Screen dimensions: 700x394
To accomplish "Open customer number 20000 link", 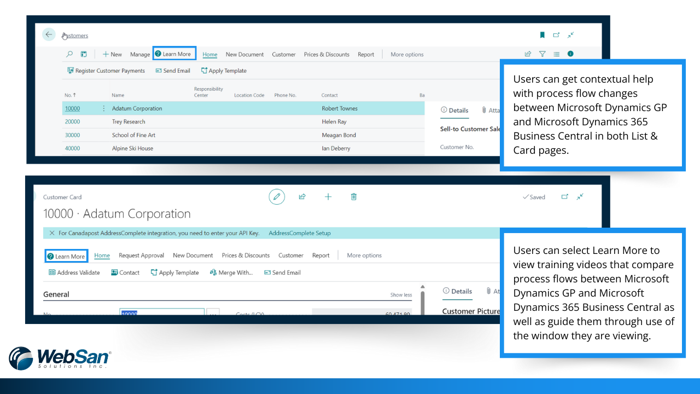I will click(72, 121).
